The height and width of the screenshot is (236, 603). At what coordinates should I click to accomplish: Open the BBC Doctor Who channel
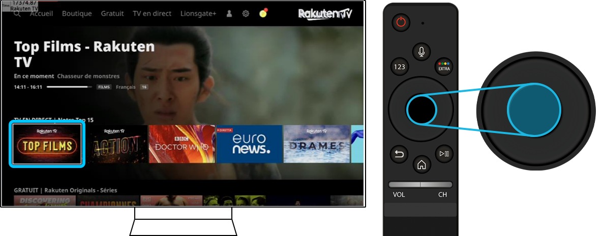(x=182, y=144)
